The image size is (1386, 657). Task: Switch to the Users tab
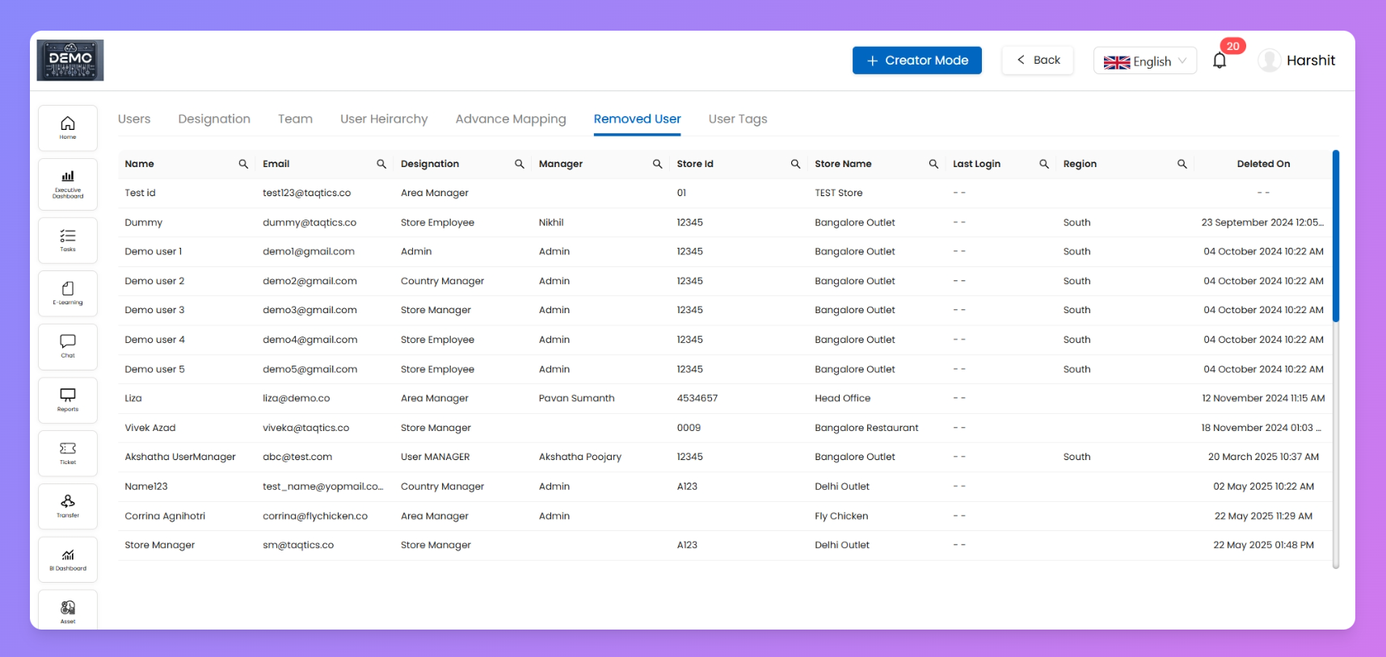[x=134, y=119]
